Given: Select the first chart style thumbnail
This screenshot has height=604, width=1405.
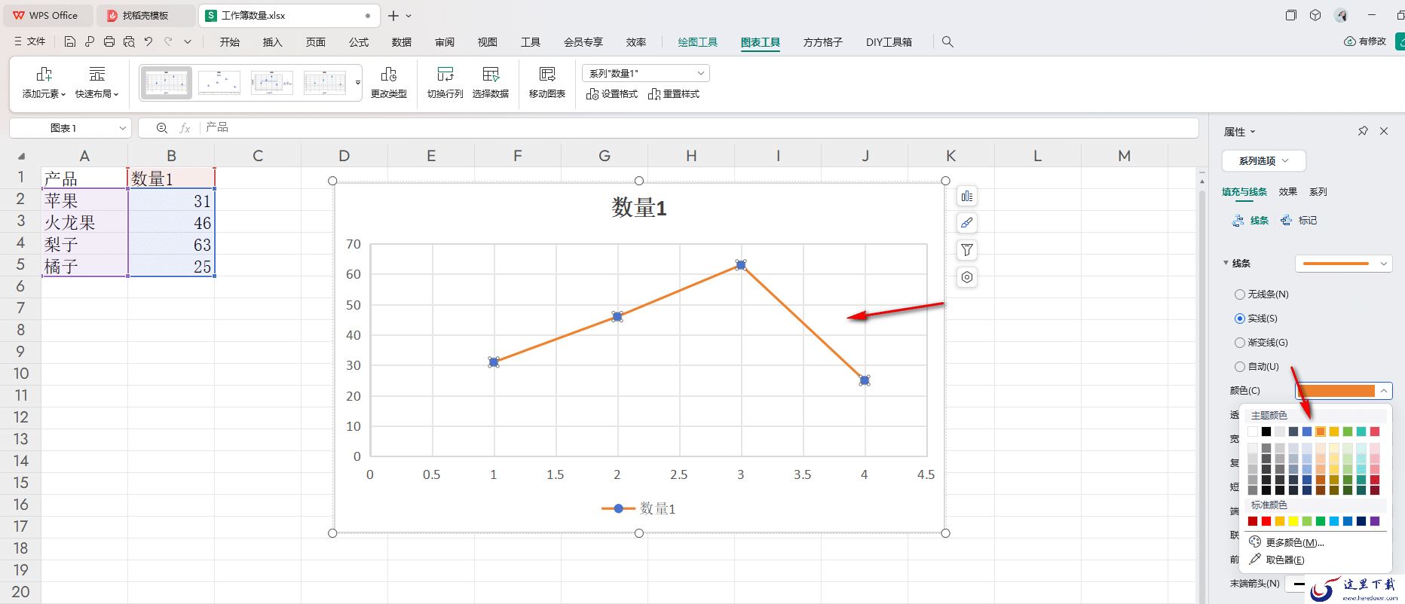Looking at the screenshot, I should (167, 82).
